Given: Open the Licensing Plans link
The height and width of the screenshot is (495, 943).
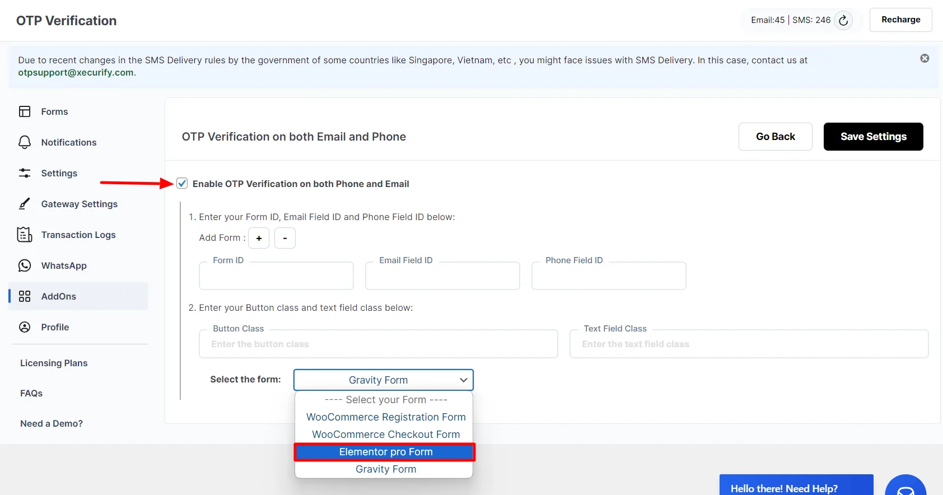Looking at the screenshot, I should coord(54,363).
